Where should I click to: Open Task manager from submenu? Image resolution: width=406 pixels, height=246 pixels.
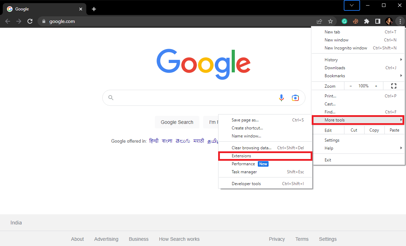tap(265, 172)
